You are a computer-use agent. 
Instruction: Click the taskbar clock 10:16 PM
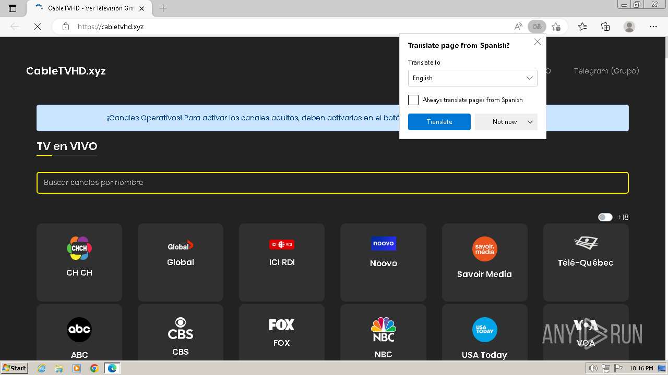[641, 368]
